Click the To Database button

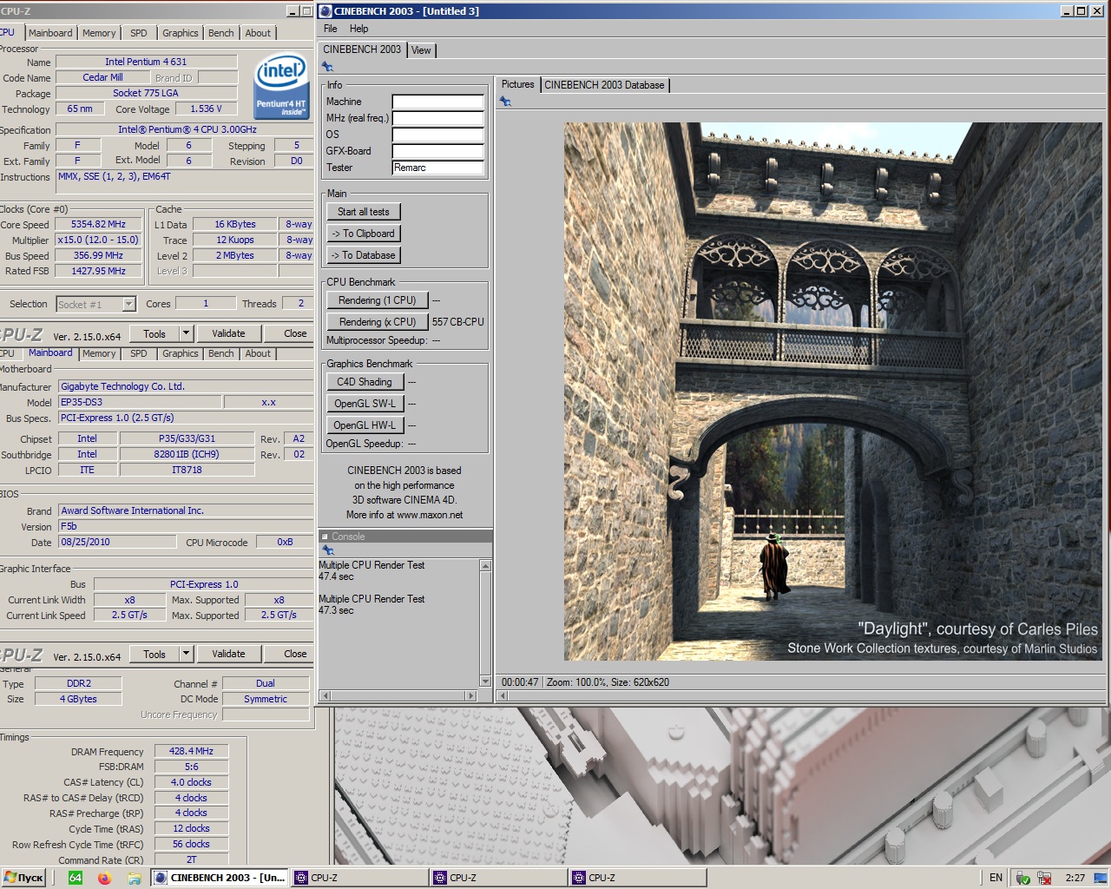coord(364,255)
